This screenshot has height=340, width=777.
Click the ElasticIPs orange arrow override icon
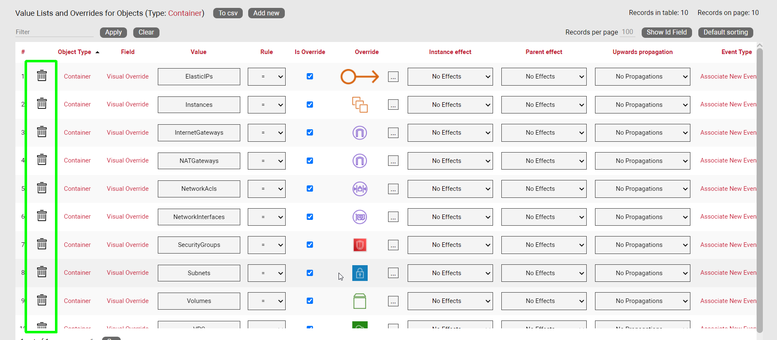[359, 76]
